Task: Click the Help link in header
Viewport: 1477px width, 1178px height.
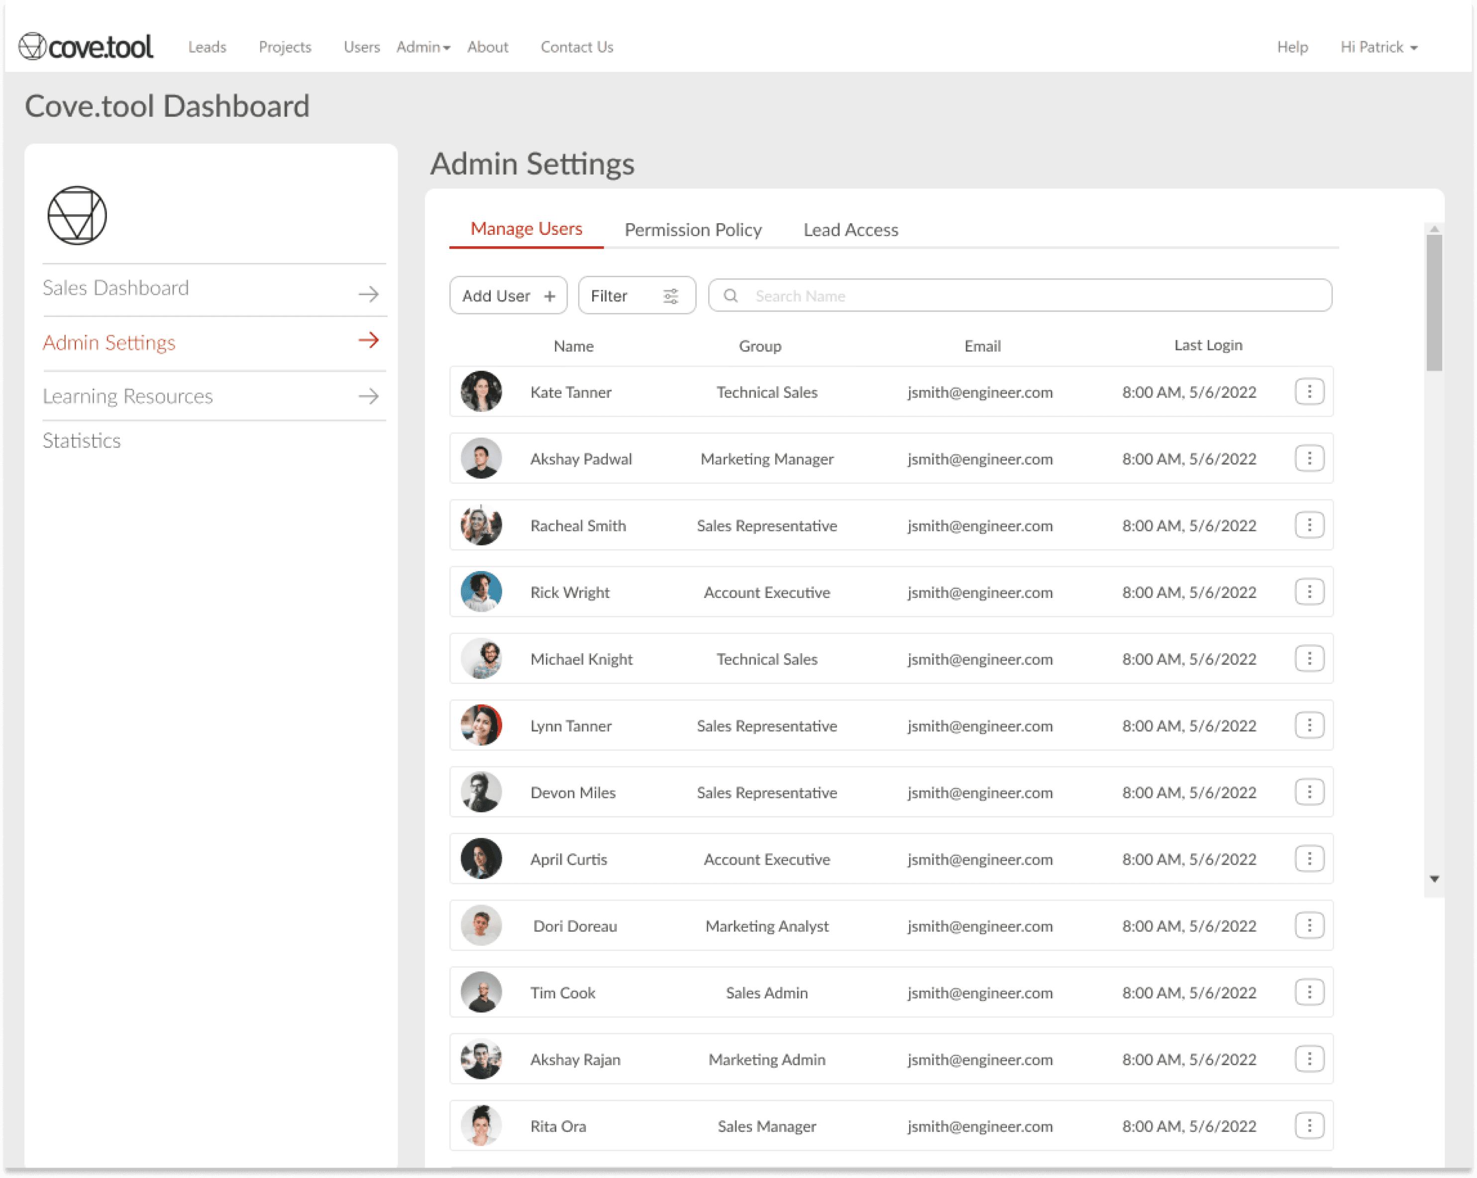Action: tap(1292, 47)
